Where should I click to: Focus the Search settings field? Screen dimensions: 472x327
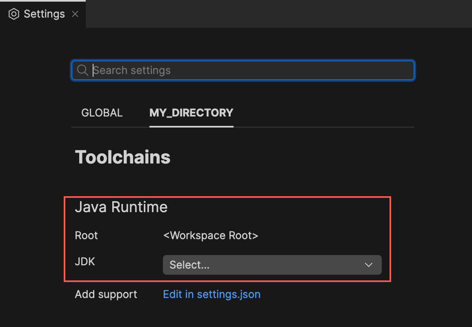[243, 70]
